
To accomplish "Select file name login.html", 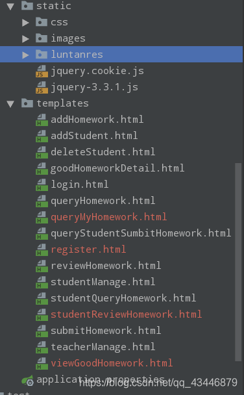I will click(80, 185).
